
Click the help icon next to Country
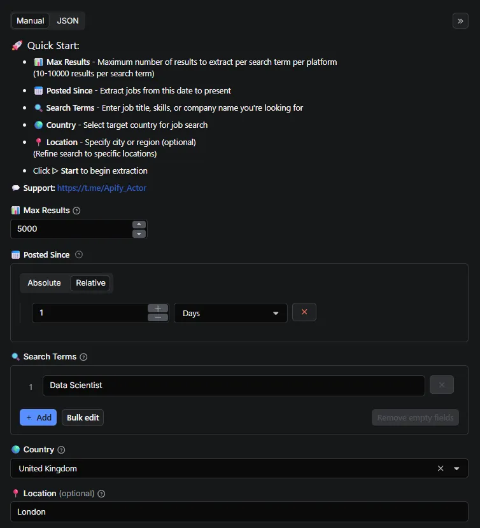[61, 450]
